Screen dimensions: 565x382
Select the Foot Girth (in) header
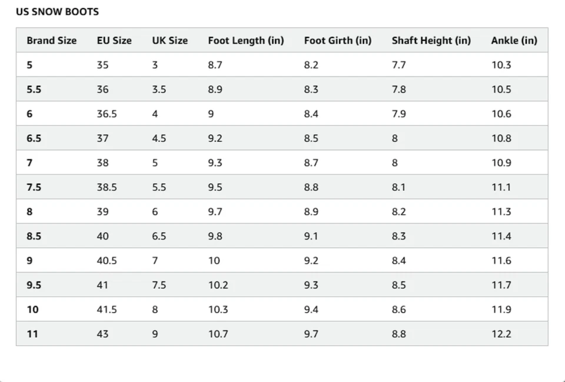[x=338, y=41]
